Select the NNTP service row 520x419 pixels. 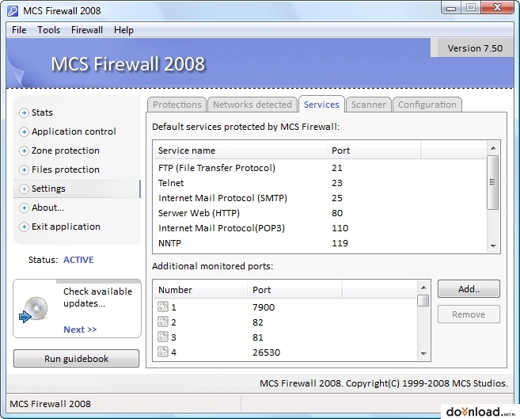point(320,243)
